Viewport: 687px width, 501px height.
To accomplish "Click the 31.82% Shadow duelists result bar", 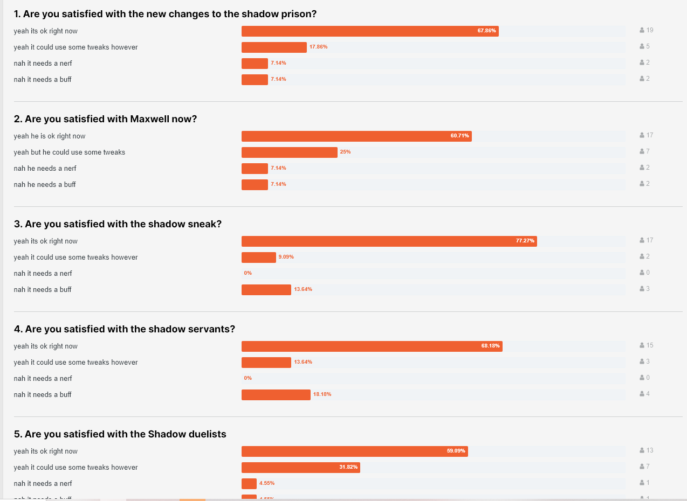I will [x=300, y=468].
